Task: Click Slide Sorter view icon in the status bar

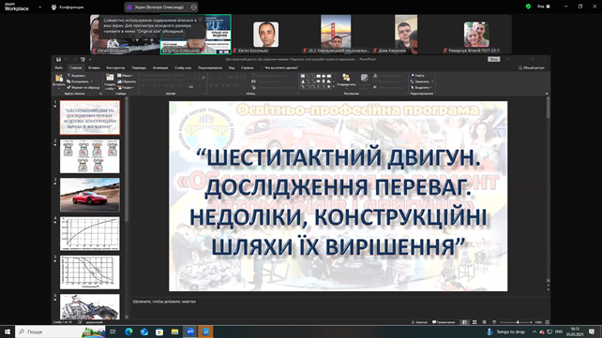Action: (474, 322)
